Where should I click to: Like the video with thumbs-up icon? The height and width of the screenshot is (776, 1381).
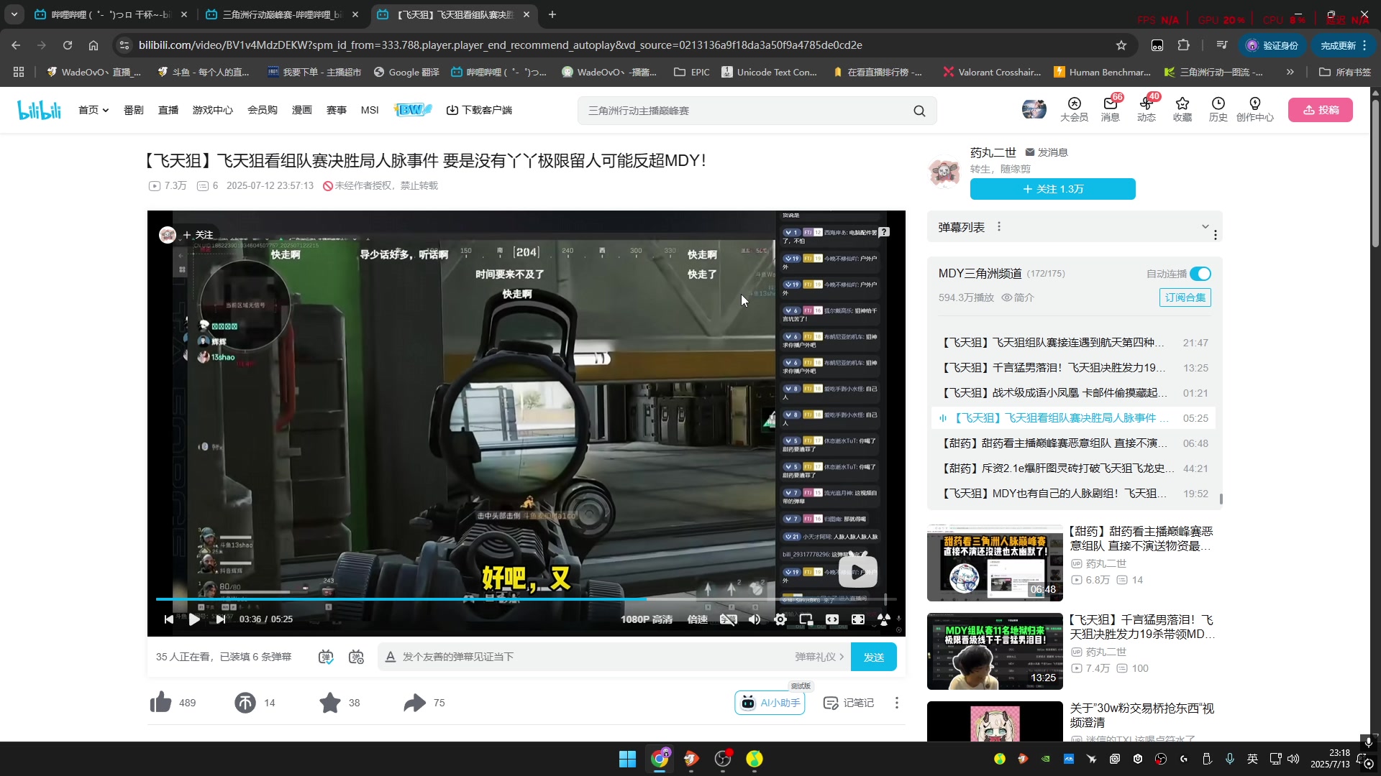pos(160,702)
